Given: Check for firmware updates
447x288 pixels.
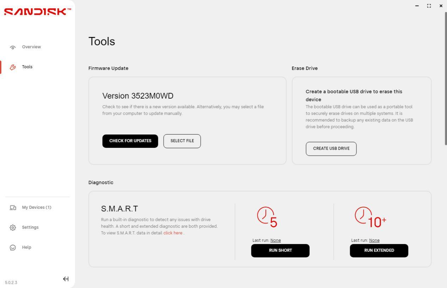Looking at the screenshot, I should [130, 141].
